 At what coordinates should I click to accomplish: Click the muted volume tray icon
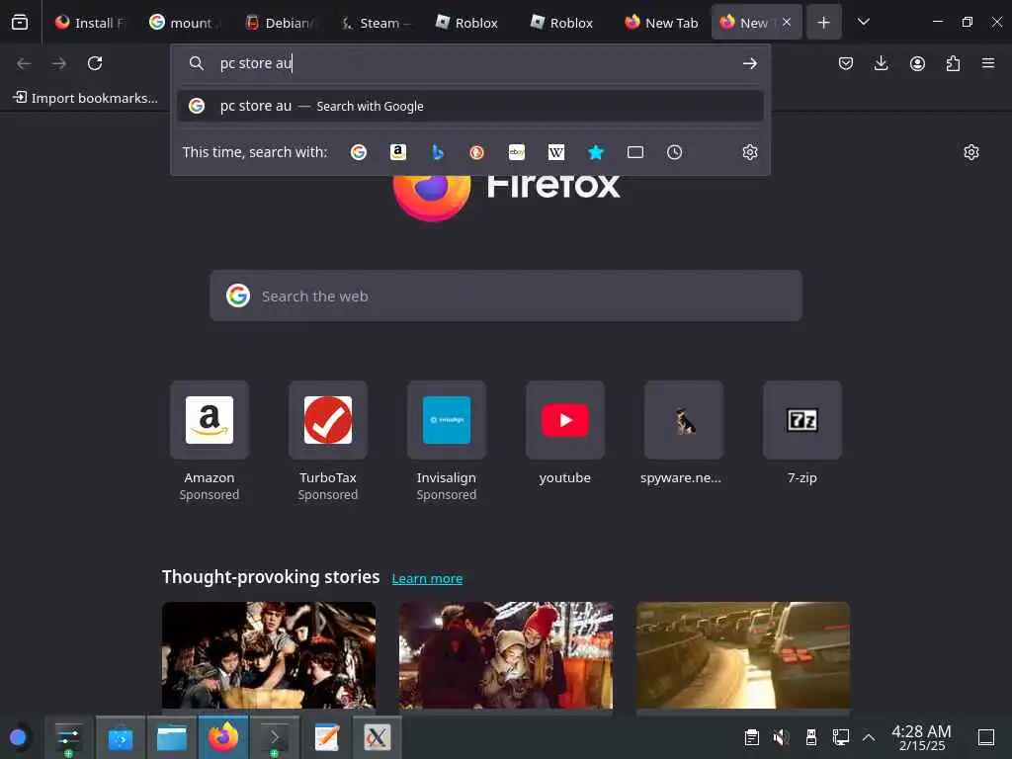781,737
